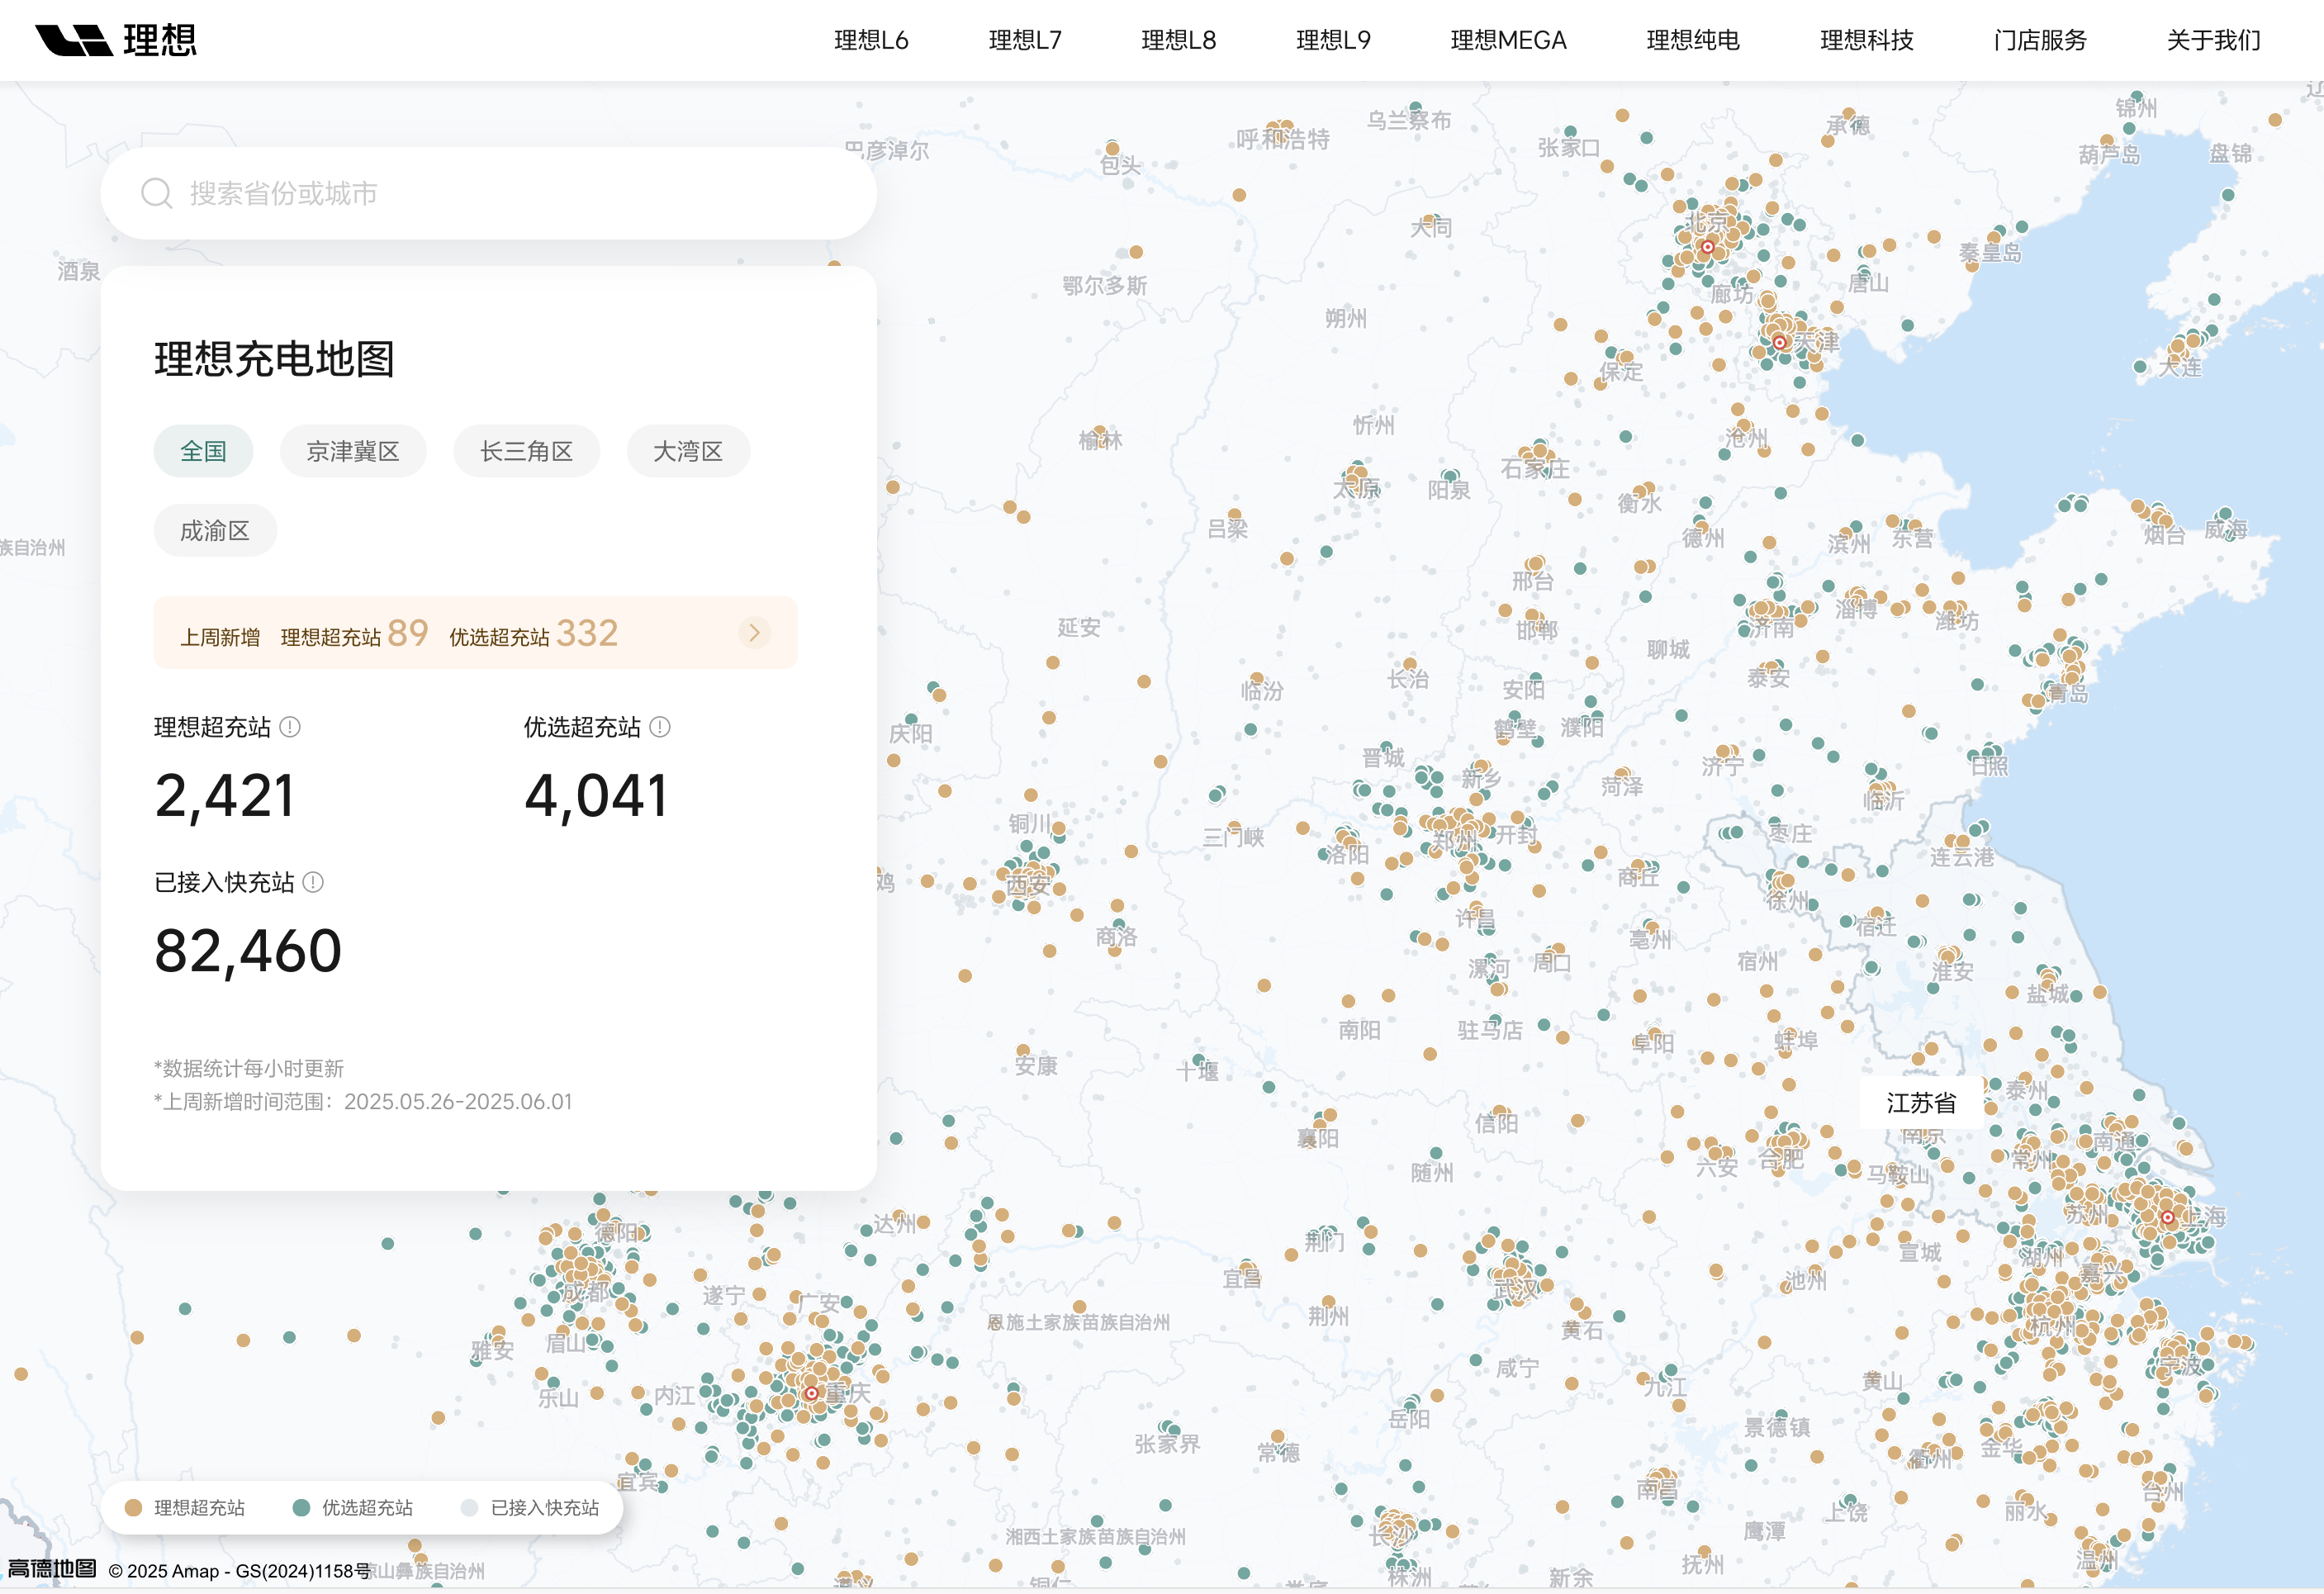The height and width of the screenshot is (1594, 2324).
Task: Select the 全国 region filter
Action: [x=203, y=451]
